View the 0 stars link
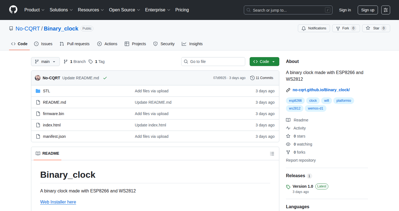 click(x=296, y=136)
